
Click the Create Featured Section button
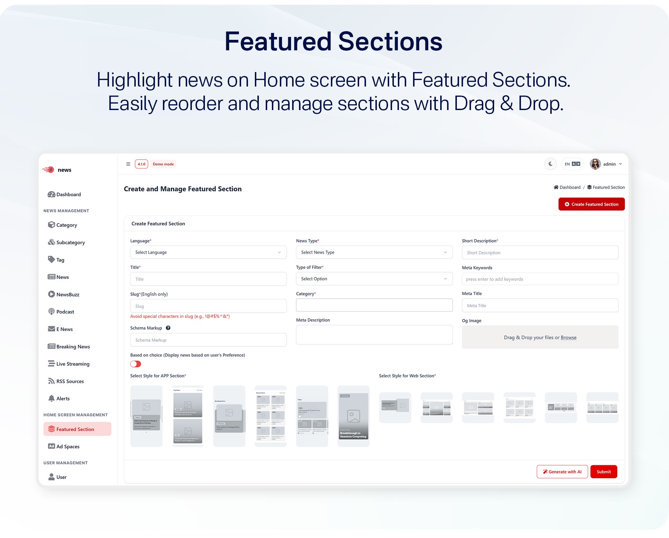click(x=592, y=204)
